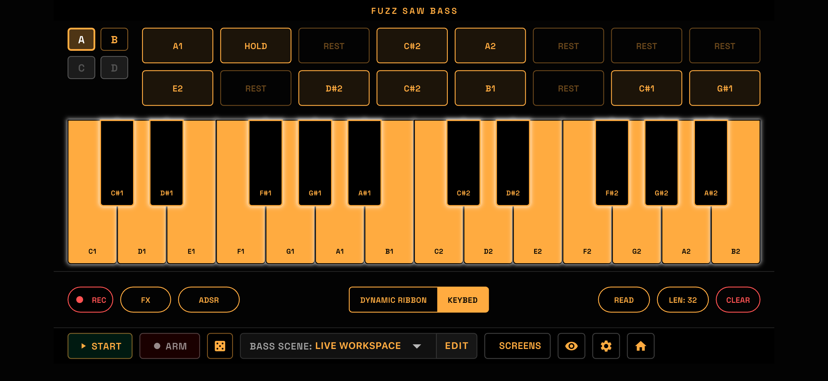Viewport: 828px width, 381px height.
Task: Play the C2 white key
Action: point(439,234)
